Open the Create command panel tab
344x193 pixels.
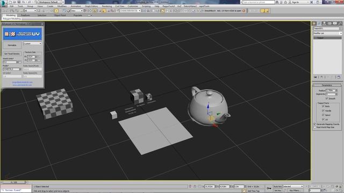314,23
